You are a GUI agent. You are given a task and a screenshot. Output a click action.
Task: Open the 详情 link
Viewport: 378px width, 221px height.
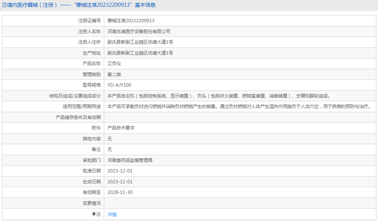(112, 215)
